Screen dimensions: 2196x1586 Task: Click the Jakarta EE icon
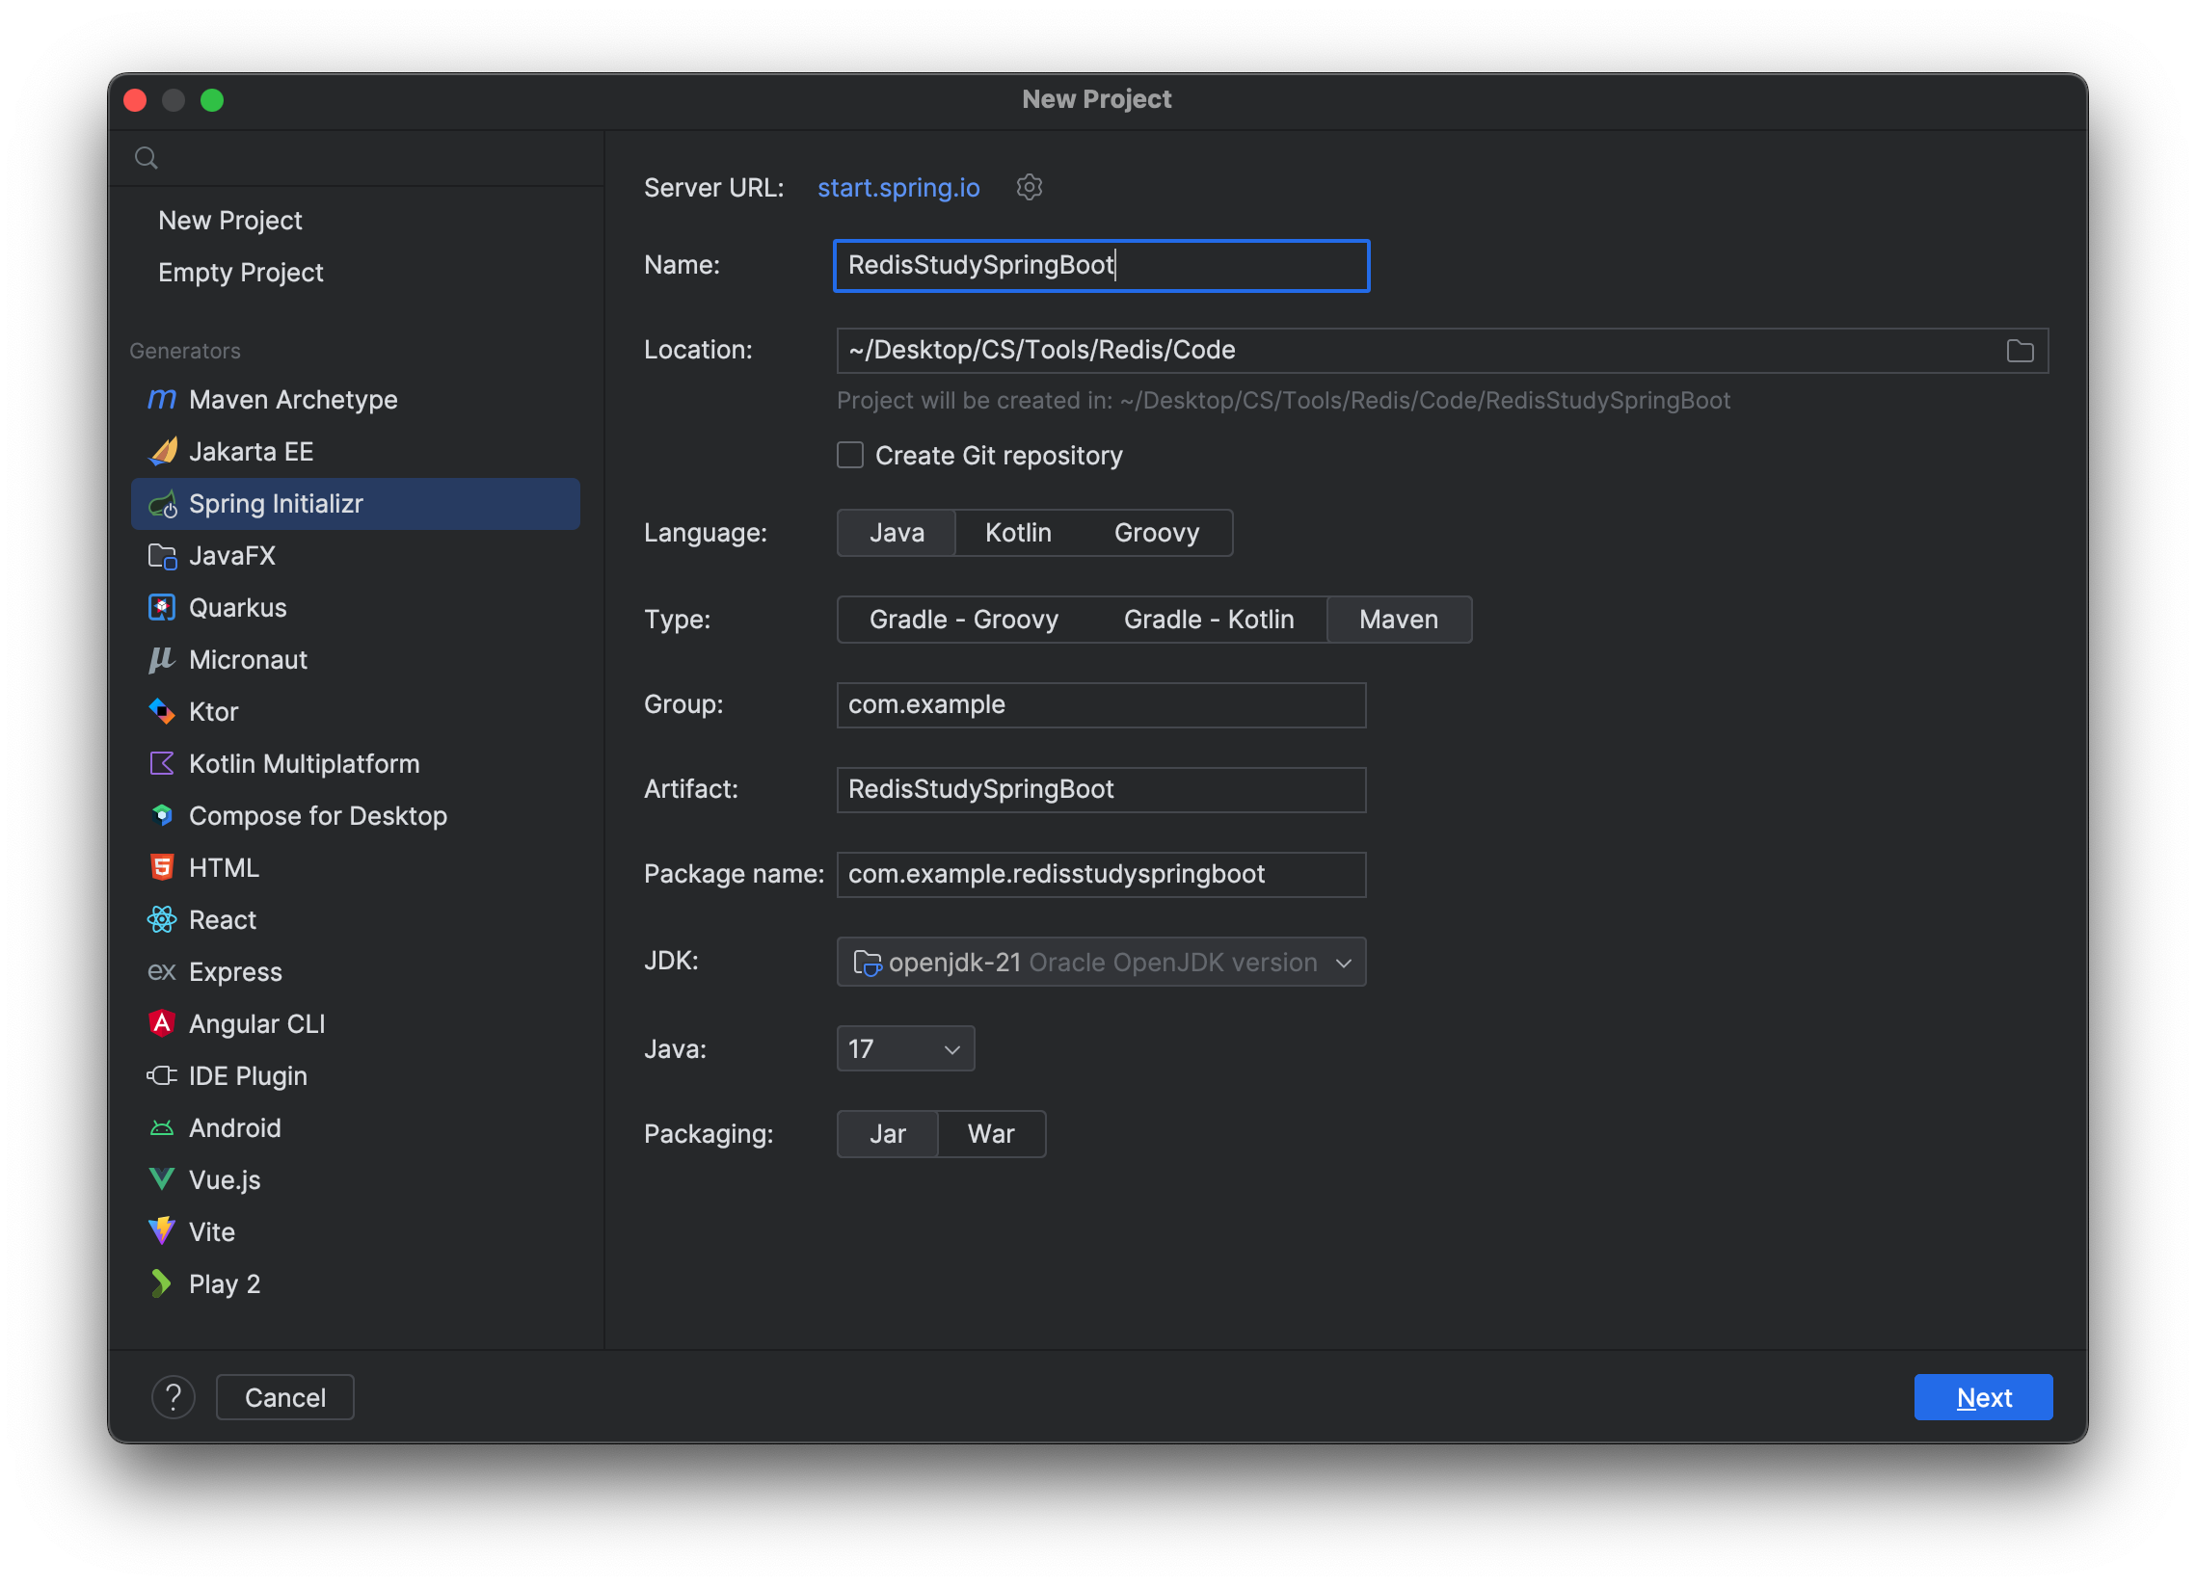click(x=162, y=451)
